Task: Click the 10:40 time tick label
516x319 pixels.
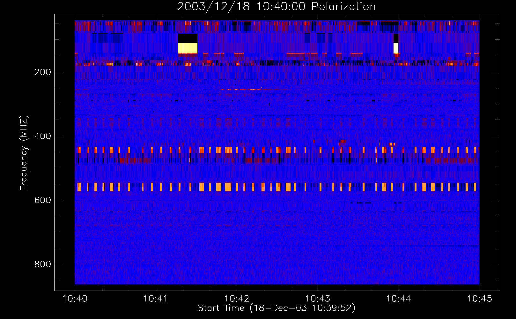Action: point(75,299)
